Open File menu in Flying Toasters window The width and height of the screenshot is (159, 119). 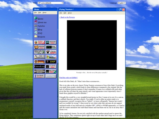tap(61, 13)
